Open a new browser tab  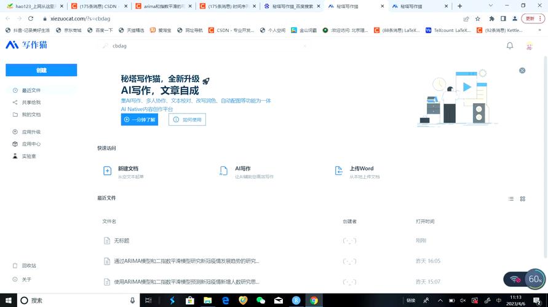[460, 6]
